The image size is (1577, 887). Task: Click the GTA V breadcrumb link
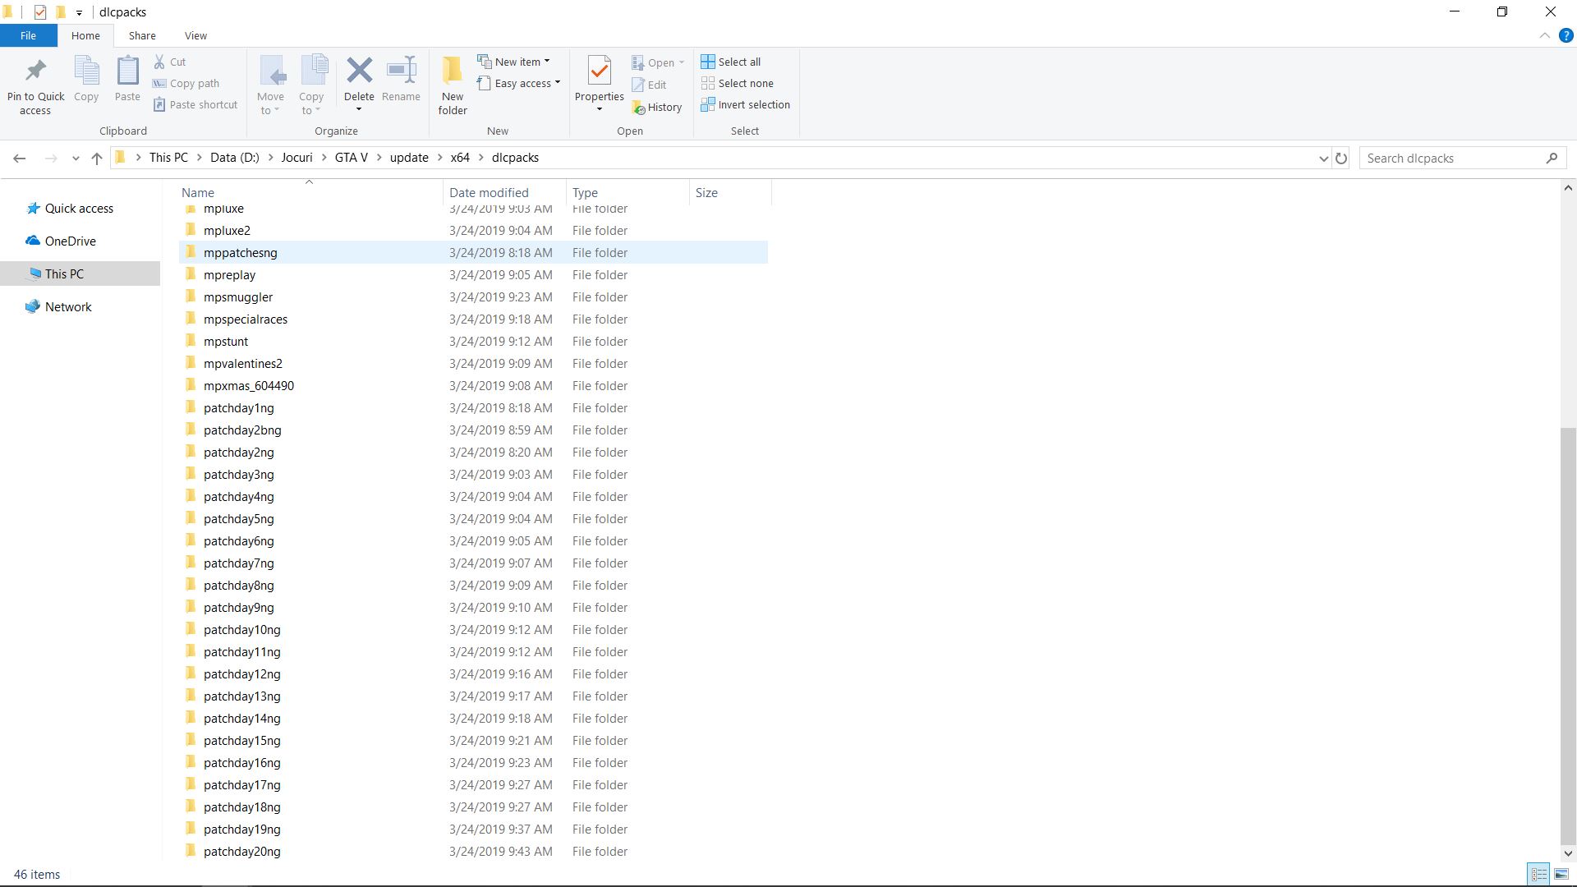[351, 157]
